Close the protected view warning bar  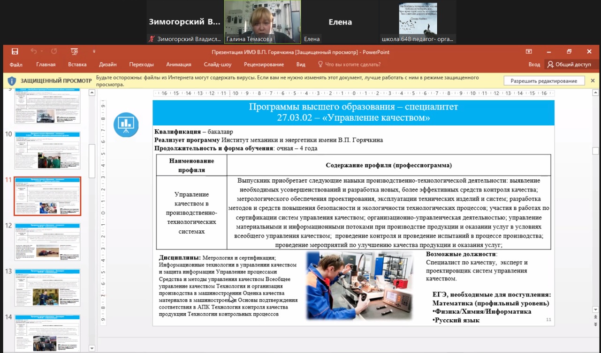[593, 81]
